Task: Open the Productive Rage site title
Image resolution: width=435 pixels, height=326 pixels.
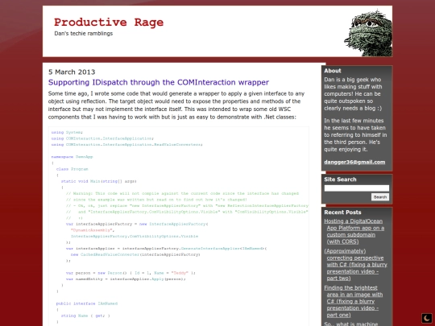Action: click(x=109, y=23)
